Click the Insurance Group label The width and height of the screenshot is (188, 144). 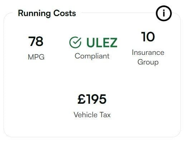point(148,57)
